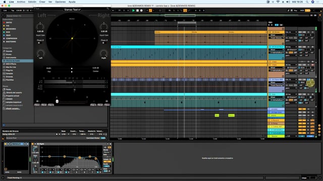Viewport: 323px width, 181px height.
Task: Select Efectos de Audio category
Action: 18,61
